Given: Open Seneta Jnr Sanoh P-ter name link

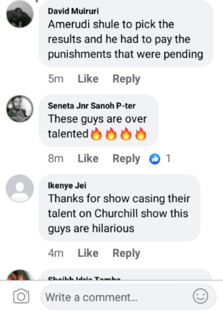Looking at the screenshot, I should (x=91, y=106).
